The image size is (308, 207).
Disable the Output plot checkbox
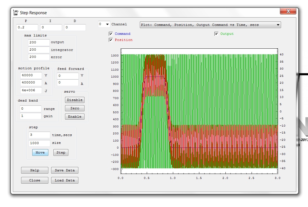point(217,34)
